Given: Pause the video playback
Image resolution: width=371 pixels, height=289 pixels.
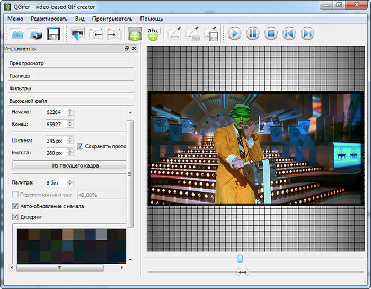Looking at the screenshot, I should click(x=253, y=33).
